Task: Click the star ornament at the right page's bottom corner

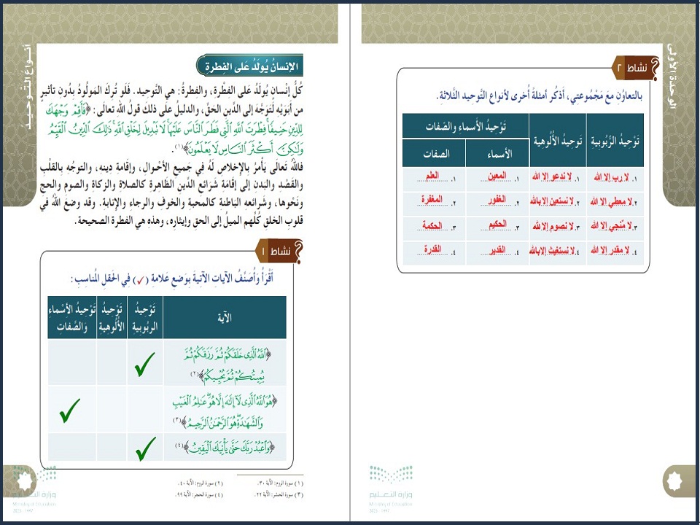Action: click(675, 481)
